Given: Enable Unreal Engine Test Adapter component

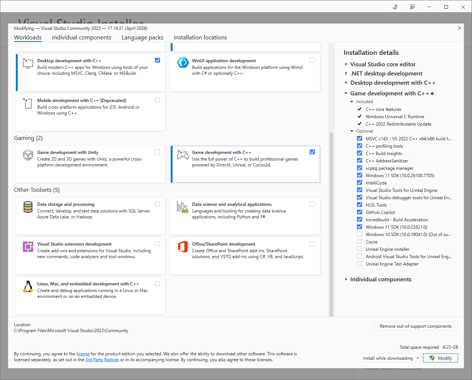Looking at the screenshot, I should pos(360,264).
